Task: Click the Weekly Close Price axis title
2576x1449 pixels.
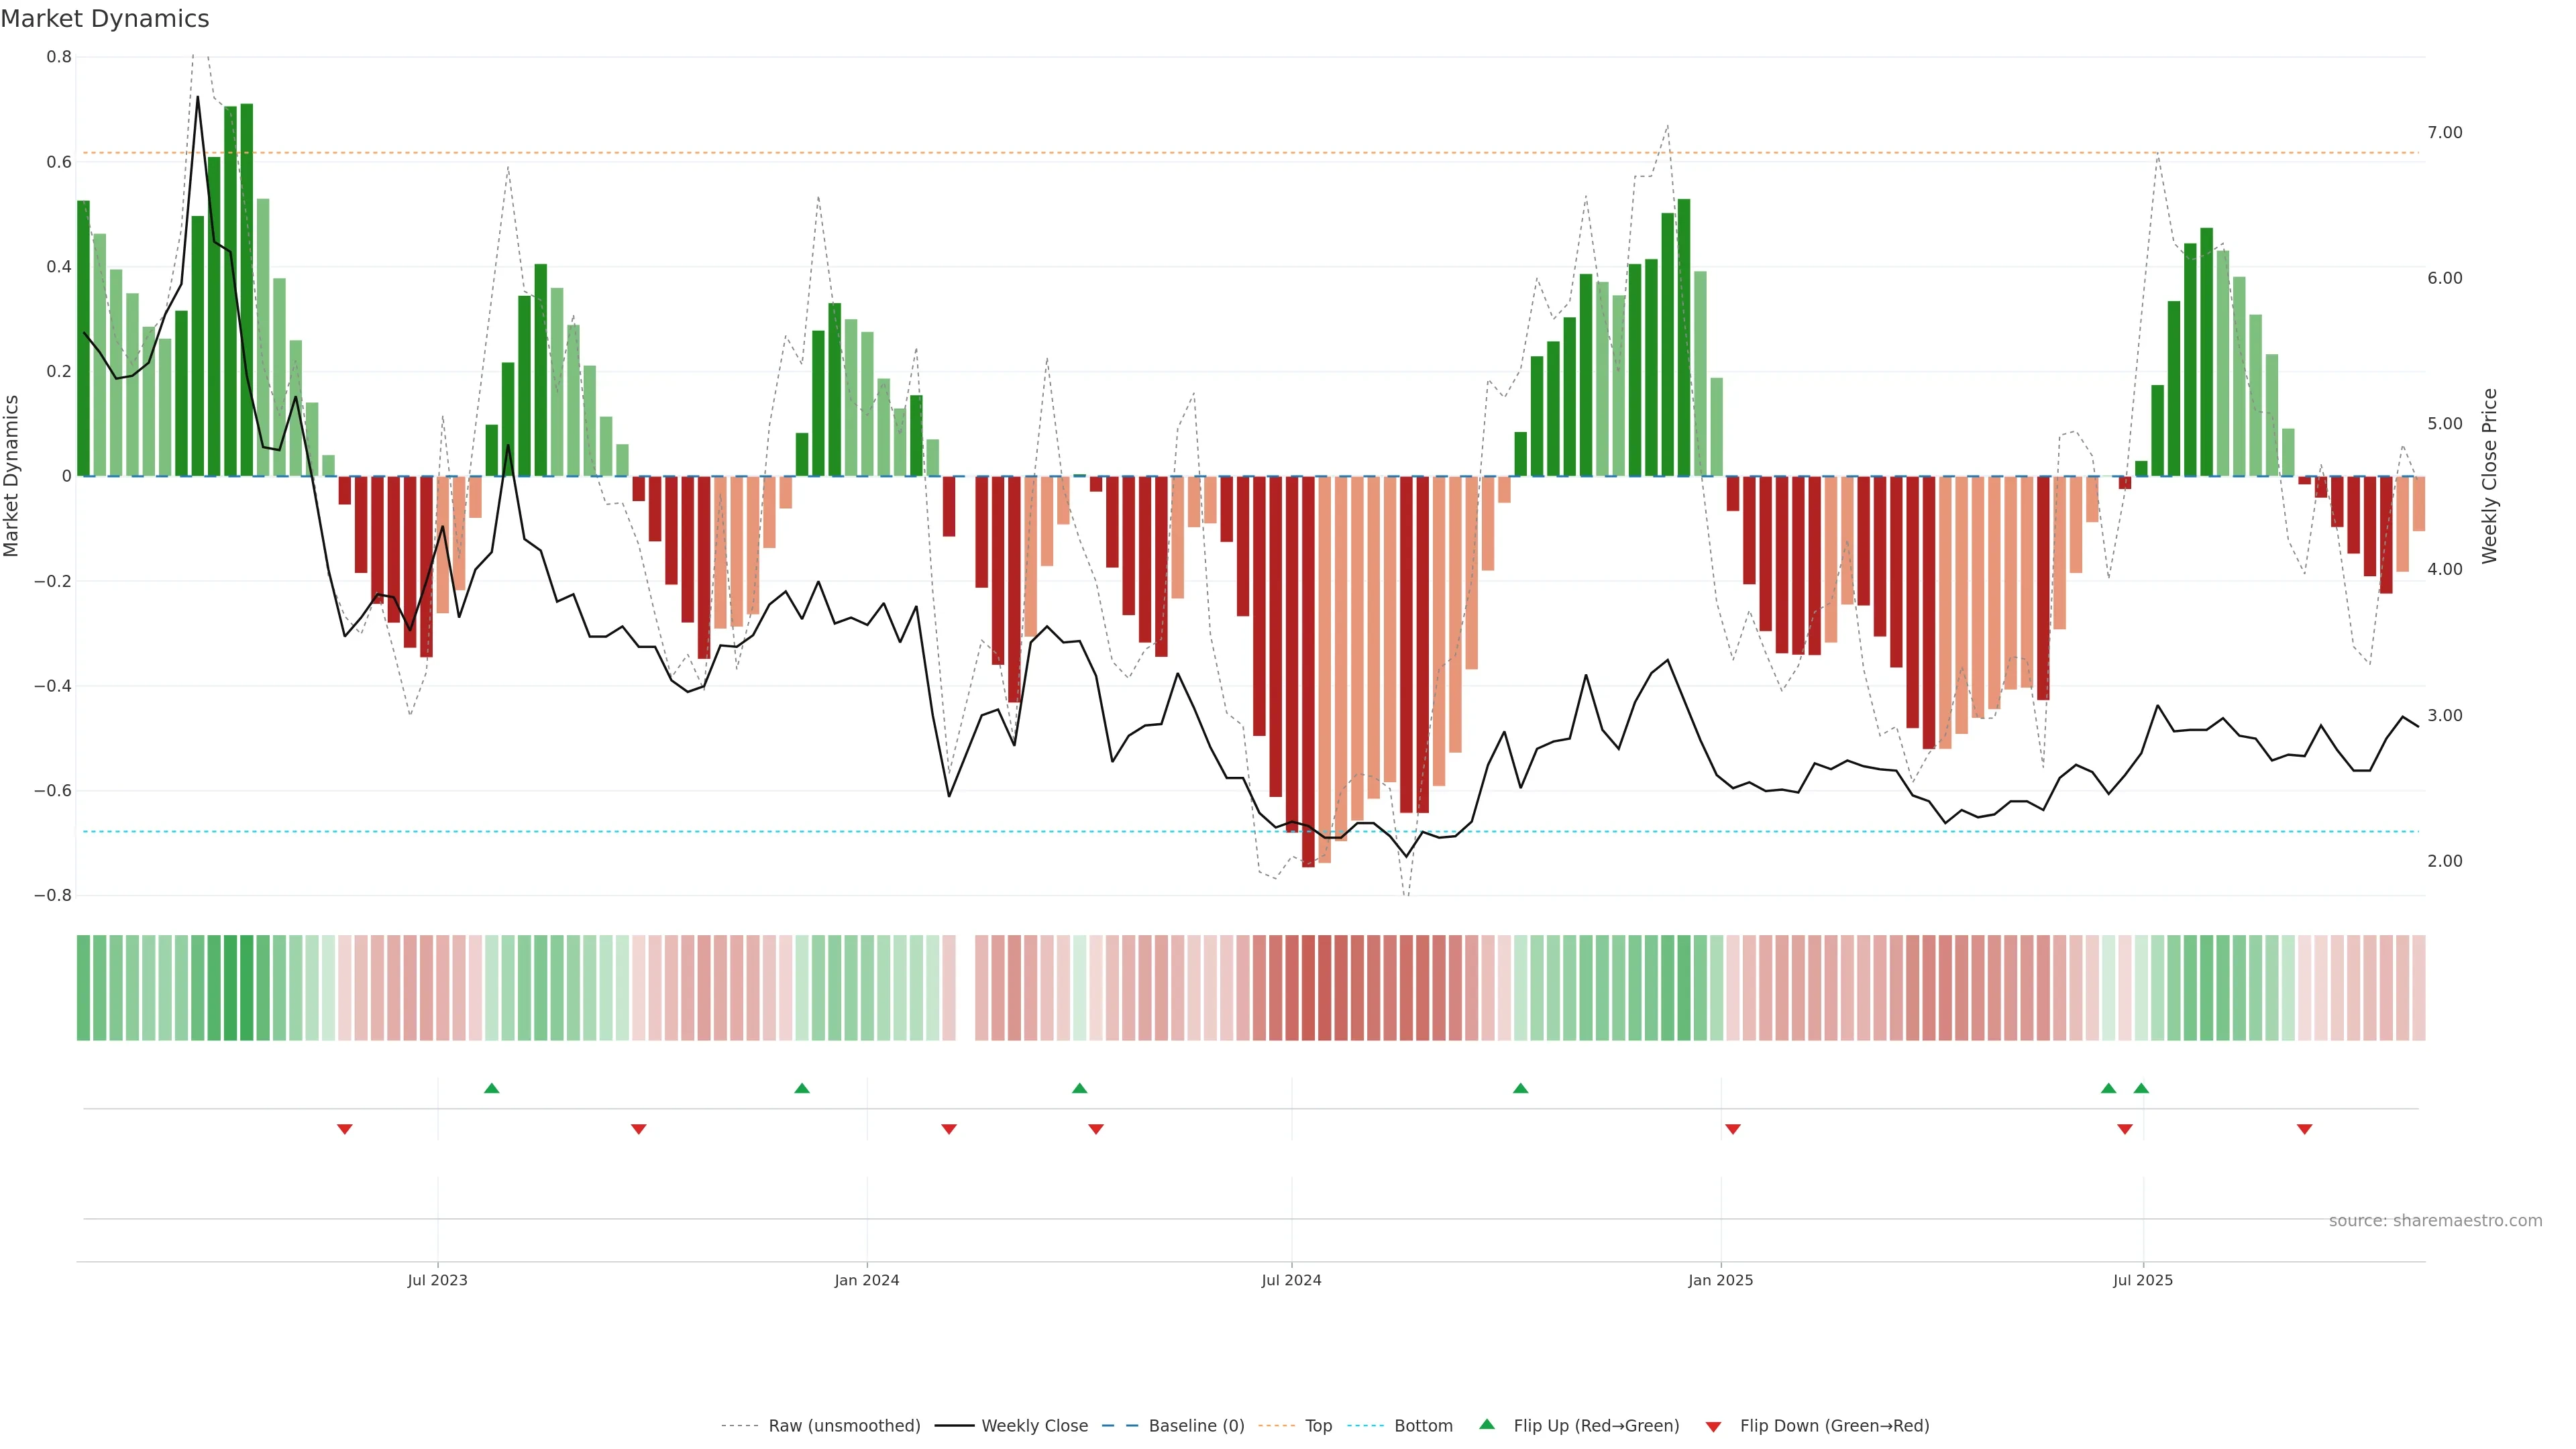Action: [2489, 476]
